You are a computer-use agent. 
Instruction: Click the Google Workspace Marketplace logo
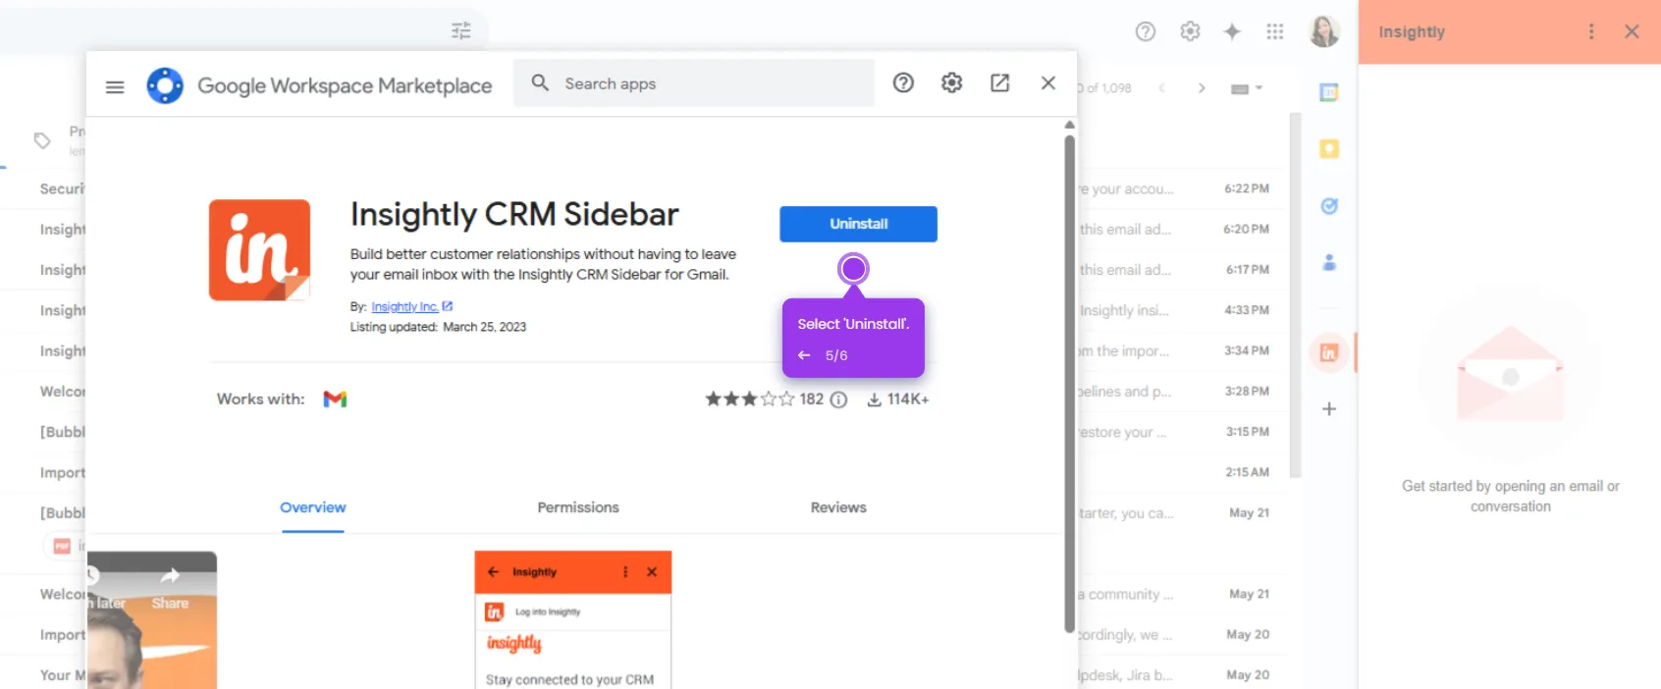point(165,85)
